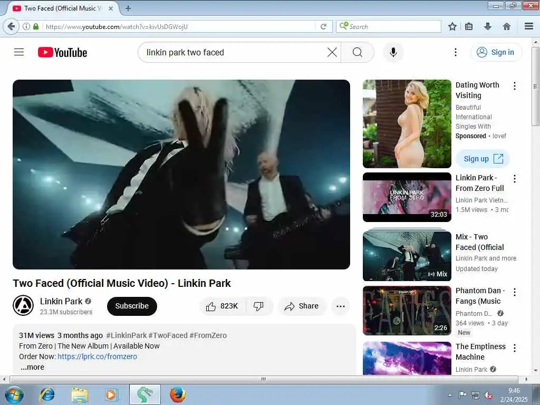
Task: Click the horizontal page scrollbar
Action: (x=264, y=379)
